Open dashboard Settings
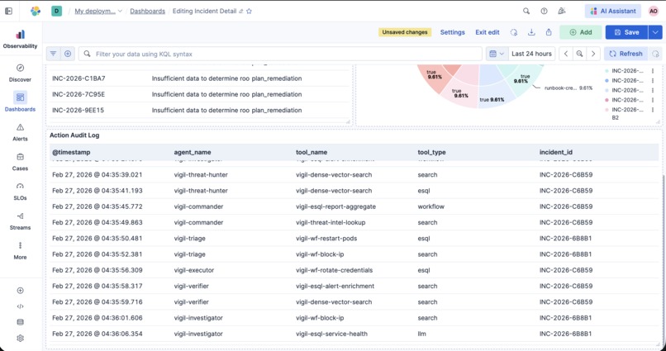This screenshot has height=351, width=666. coord(452,32)
